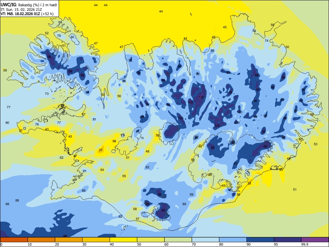Click the bright yellow 40–50 legend swatch
This screenshot has height=247, width=329.
point(123,240)
